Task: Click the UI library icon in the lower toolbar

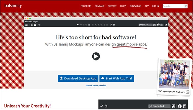Action: pyautogui.click(x=173, y=106)
